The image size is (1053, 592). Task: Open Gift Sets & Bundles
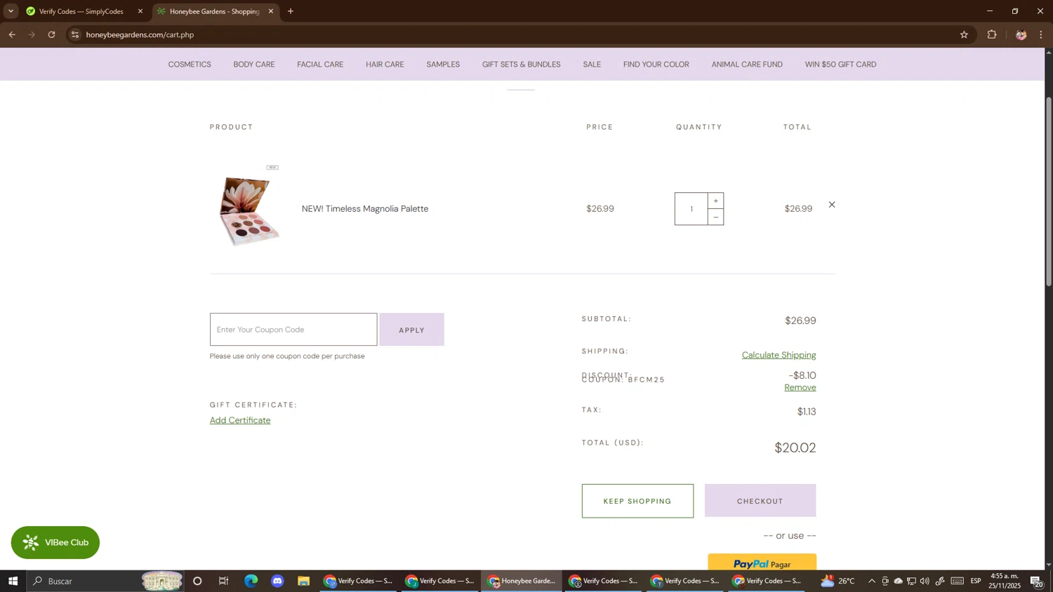pyautogui.click(x=521, y=65)
